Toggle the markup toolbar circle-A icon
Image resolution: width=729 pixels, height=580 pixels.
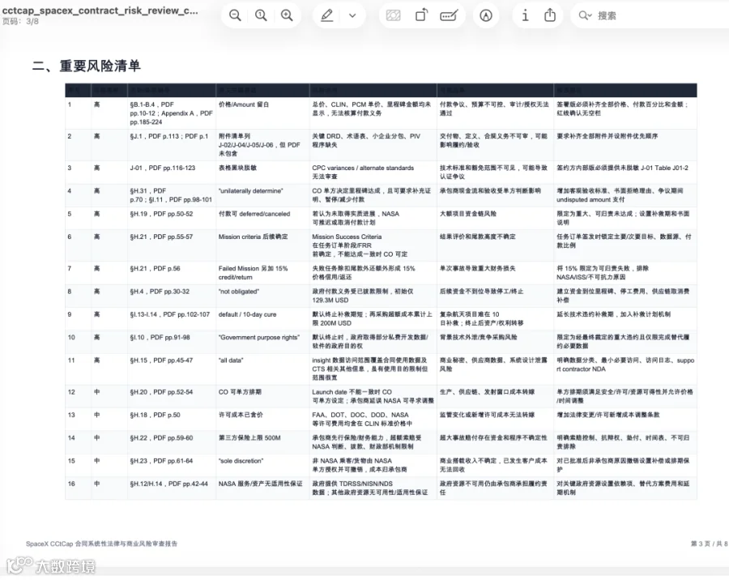click(486, 16)
